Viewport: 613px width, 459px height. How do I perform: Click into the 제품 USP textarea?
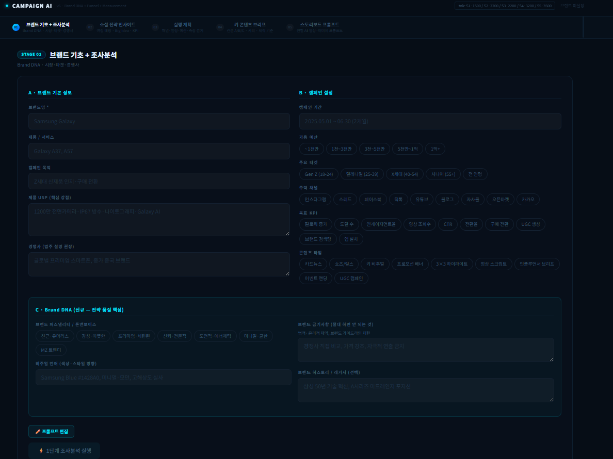pyautogui.click(x=159, y=220)
